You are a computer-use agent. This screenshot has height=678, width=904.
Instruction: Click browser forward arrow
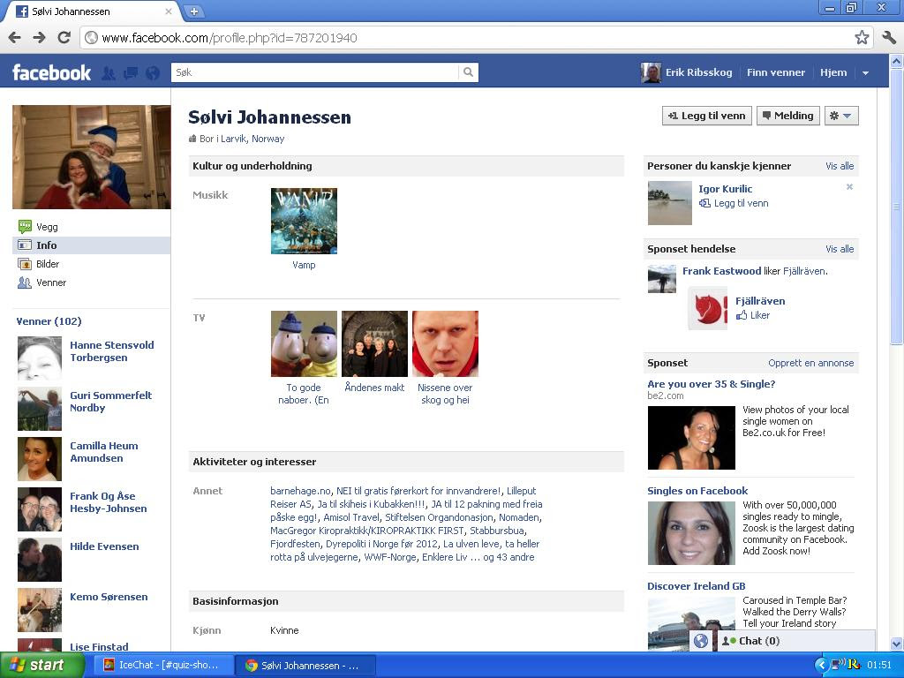(x=39, y=38)
